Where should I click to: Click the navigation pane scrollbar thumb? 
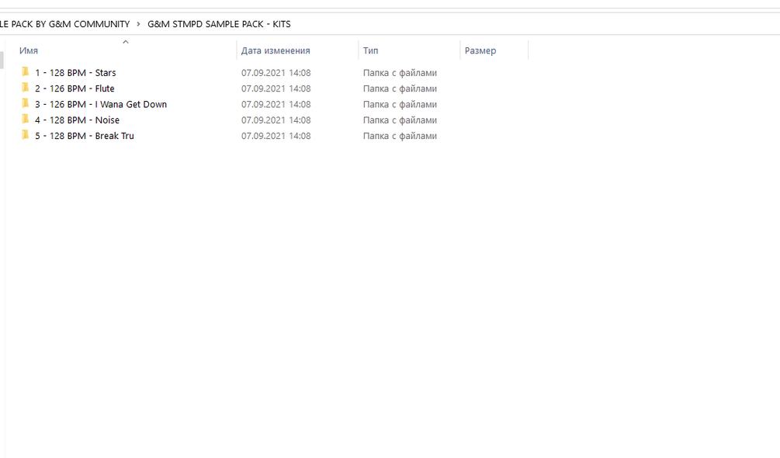click(x=2, y=61)
